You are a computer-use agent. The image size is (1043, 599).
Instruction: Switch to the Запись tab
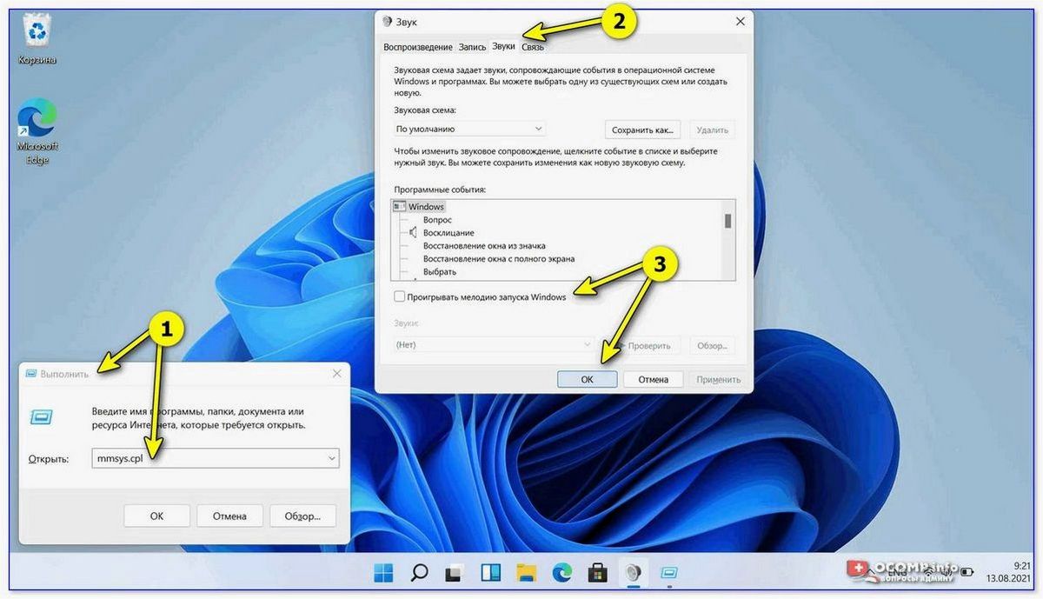click(x=472, y=47)
